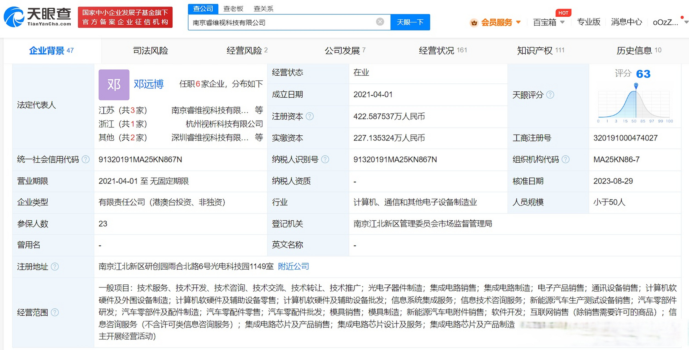
Task: Click the help icon next to 组织机构代码
Action: click(566, 159)
